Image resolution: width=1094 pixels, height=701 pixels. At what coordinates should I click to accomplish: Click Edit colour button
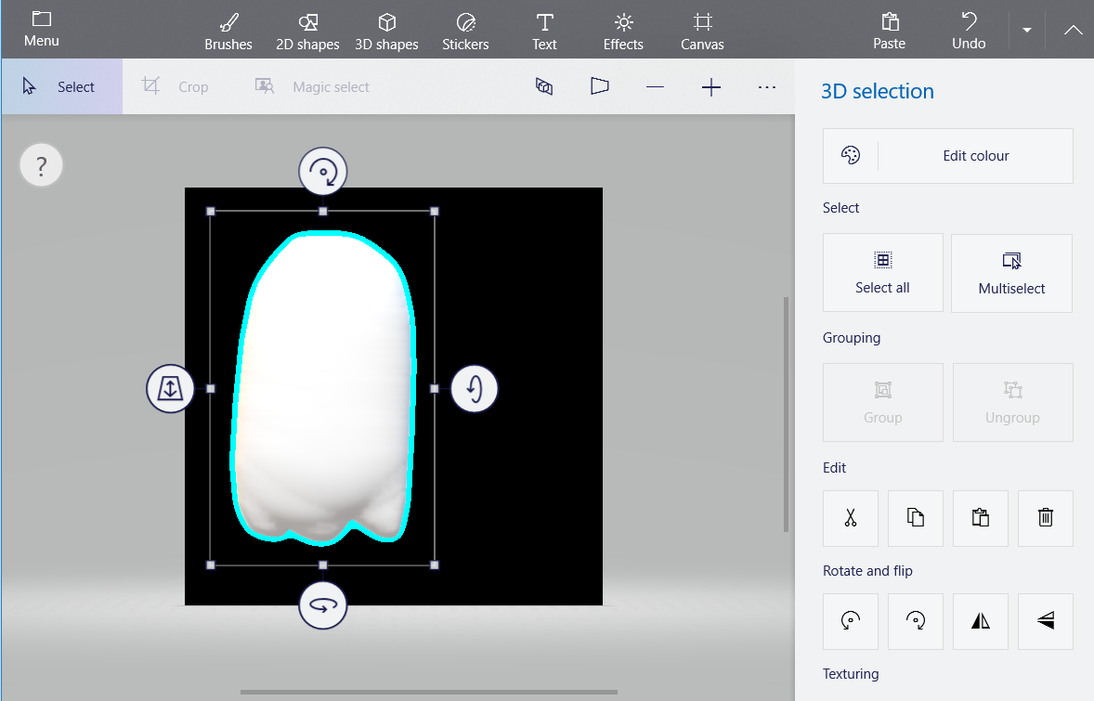(947, 156)
